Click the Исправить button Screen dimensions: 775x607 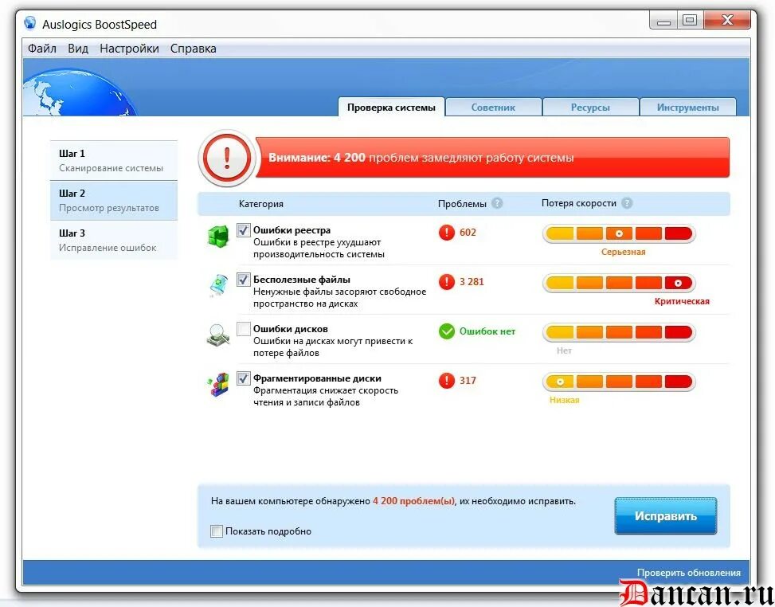[x=666, y=516]
